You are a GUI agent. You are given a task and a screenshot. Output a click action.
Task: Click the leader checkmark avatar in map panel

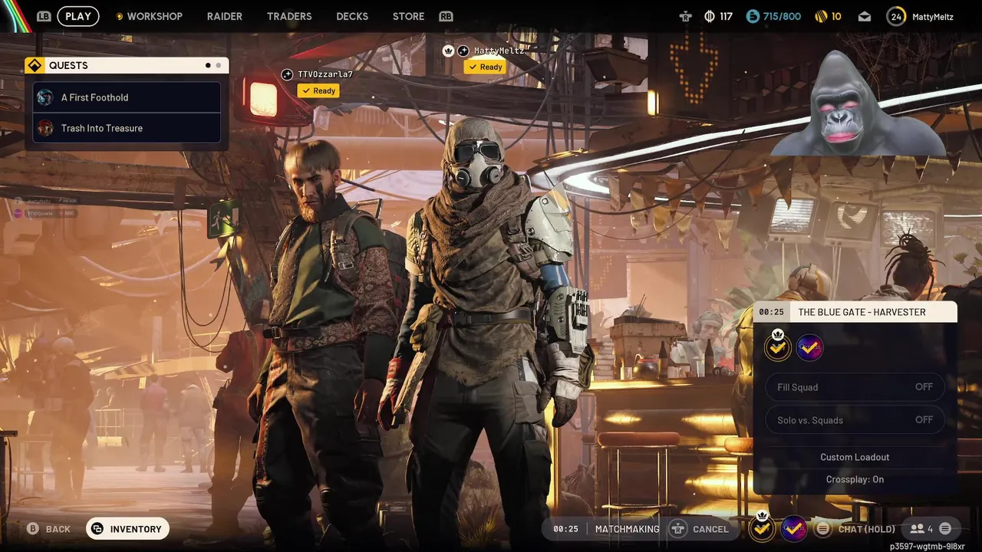click(778, 347)
